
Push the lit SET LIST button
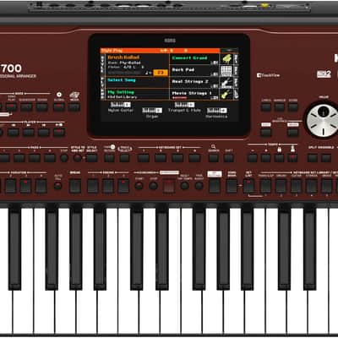[249, 186]
